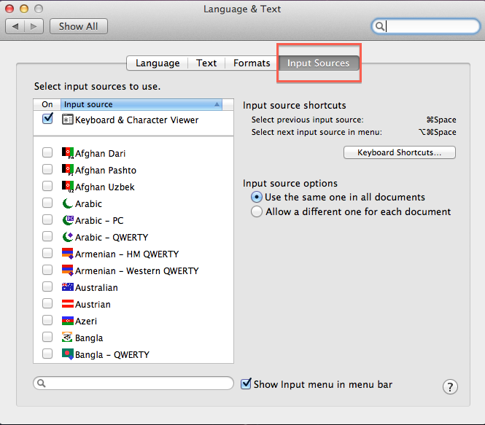Screen dimensions: 485x425
Task: Click the Australian flag icon
Action: 68,287
